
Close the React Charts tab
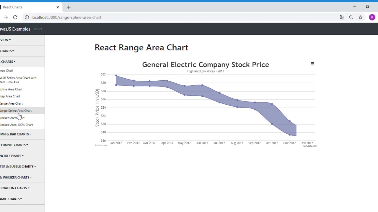[x=58, y=7]
